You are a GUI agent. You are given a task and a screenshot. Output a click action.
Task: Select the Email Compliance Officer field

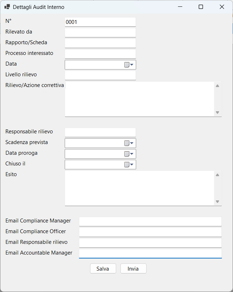pyautogui.click(x=150, y=232)
